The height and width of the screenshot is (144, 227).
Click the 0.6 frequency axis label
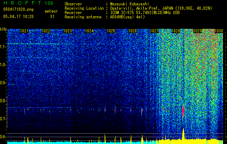[x=3, y=137]
